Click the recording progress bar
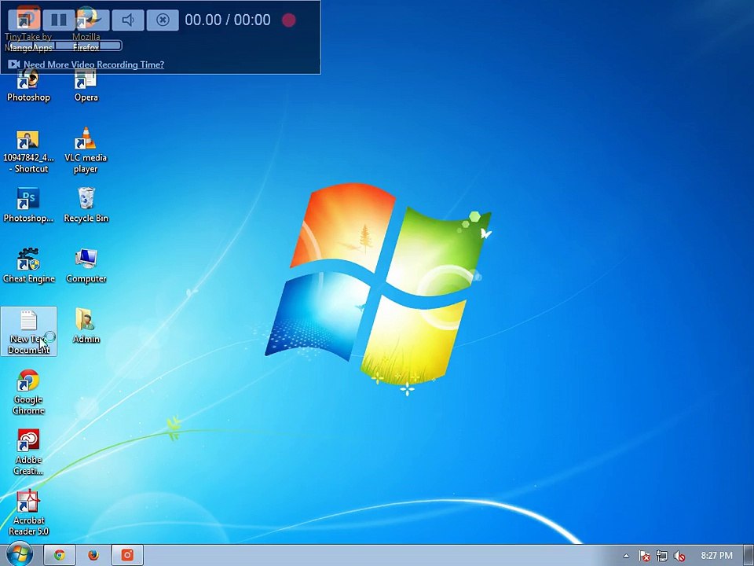The height and width of the screenshot is (566, 754). pos(64,46)
